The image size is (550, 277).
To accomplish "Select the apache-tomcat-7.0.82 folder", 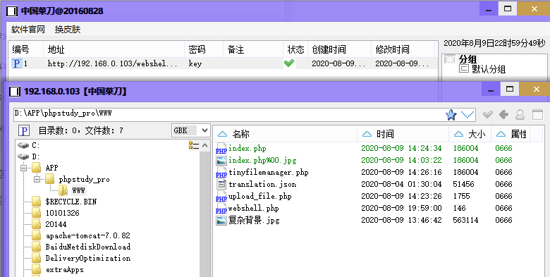I will (87, 235).
